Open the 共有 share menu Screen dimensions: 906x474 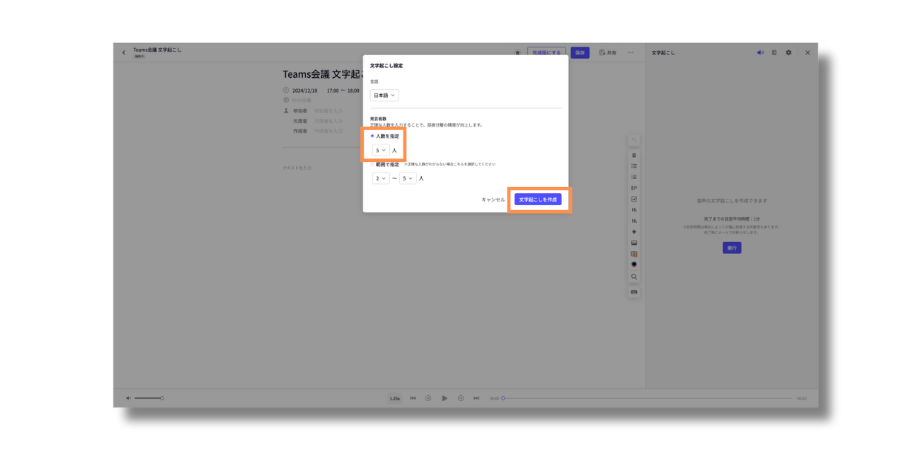pos(607,52)
